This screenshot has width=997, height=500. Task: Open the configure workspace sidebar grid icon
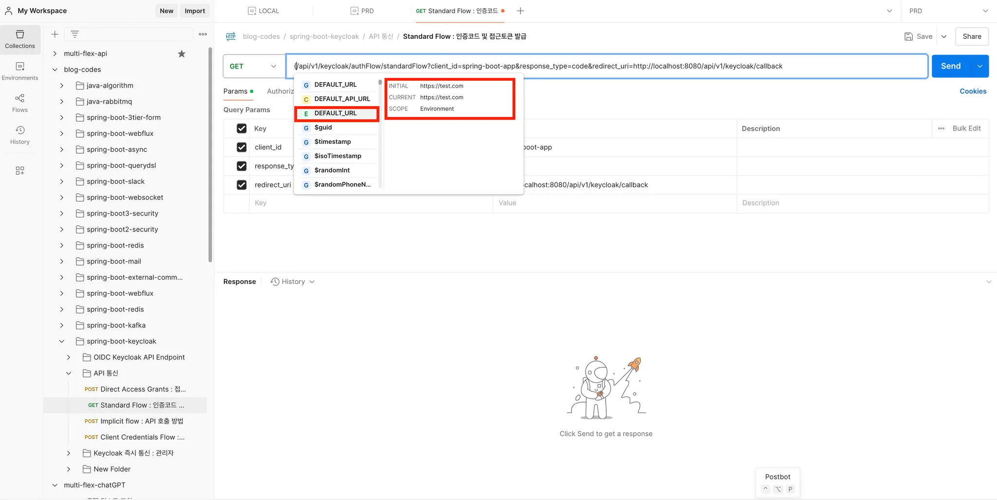pos(20,171)
